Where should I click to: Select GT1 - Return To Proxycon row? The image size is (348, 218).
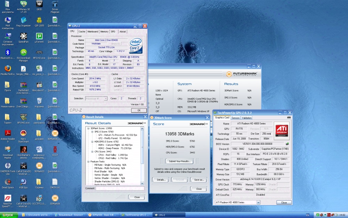point(118,135)
